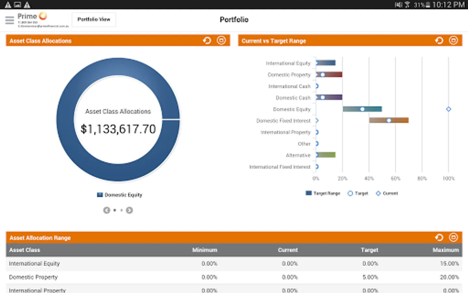Click the International Cash chart label

[x=290, y=86]
